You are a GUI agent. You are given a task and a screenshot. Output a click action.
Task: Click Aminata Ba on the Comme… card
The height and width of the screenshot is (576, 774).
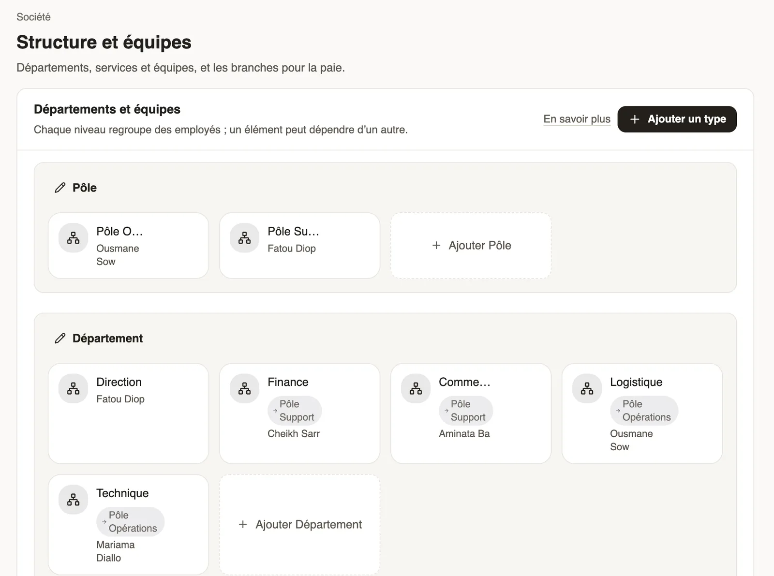[x=464, y=433]
